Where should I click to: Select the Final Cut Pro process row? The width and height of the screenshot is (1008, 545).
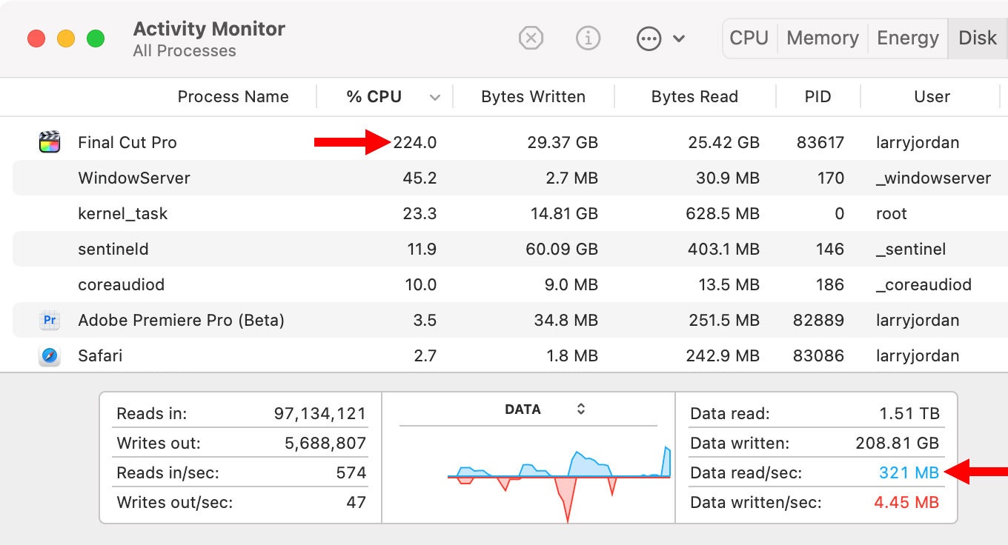(x=510, y=142)
